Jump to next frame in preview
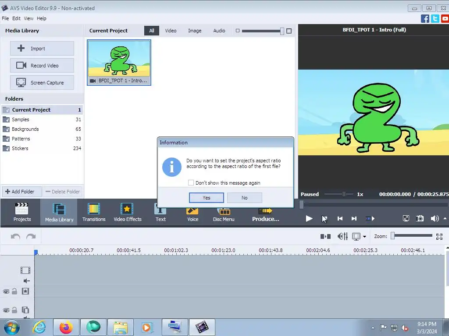The height and width of the screenshot is (336, 449). coord(354,219)
